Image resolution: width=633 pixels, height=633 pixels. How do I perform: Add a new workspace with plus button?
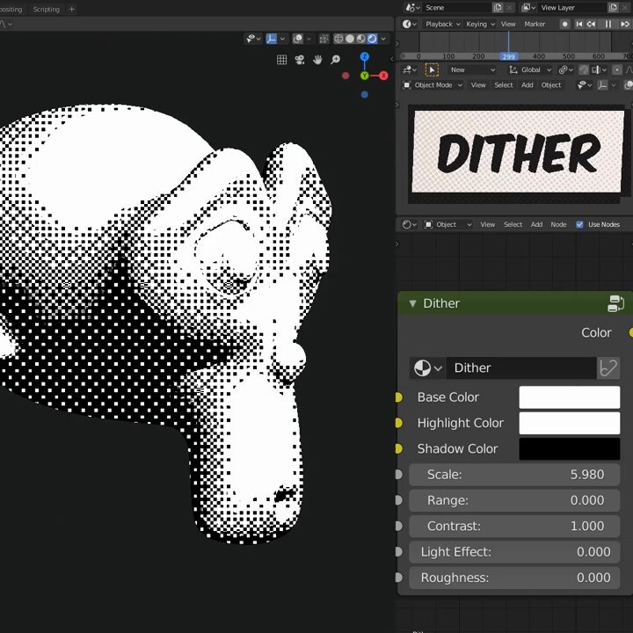pyautogui.click(x=72, y=9)
